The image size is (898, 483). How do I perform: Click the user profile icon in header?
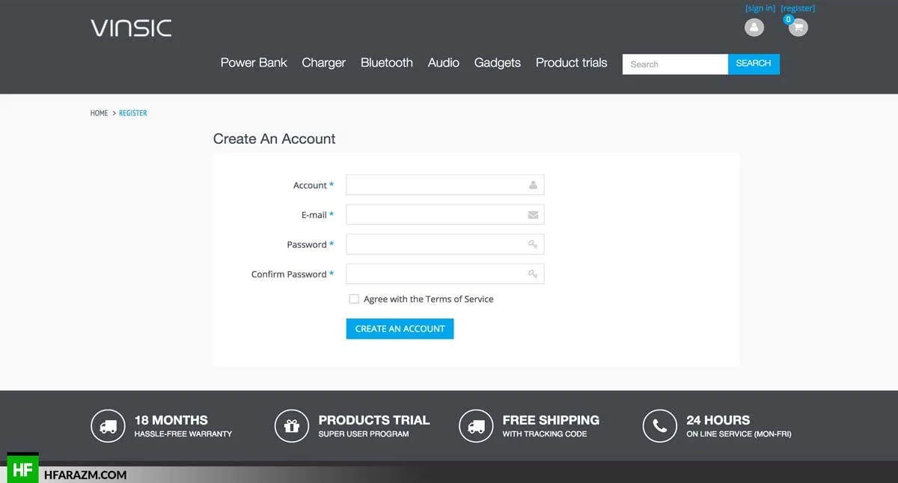(x=754, y=28)
